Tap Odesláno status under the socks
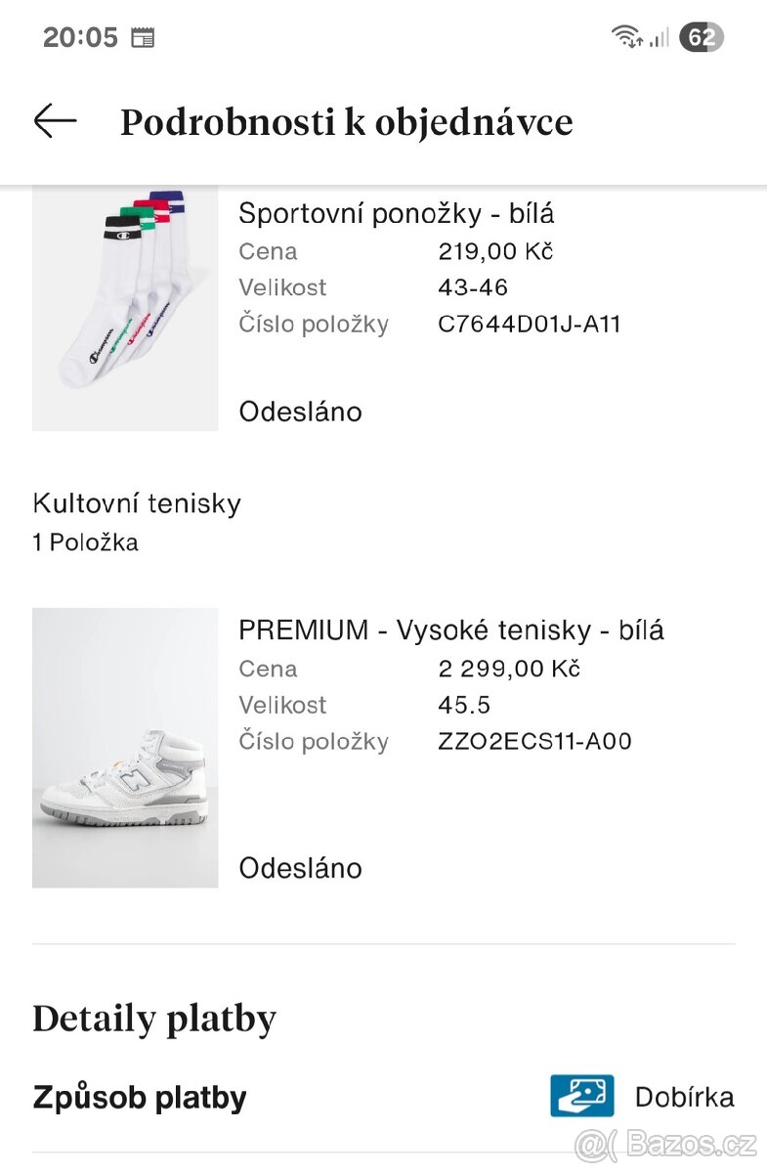The image size is (767, 1173). 300,412
